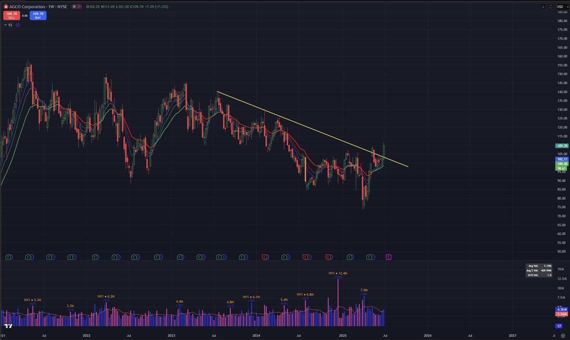Click the TradingView logo icon
The width and height of the screenshot is (570, 340).
8,326
